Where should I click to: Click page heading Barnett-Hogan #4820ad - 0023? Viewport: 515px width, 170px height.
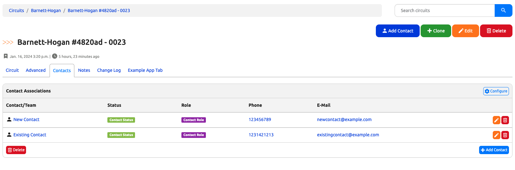[71, 42]
